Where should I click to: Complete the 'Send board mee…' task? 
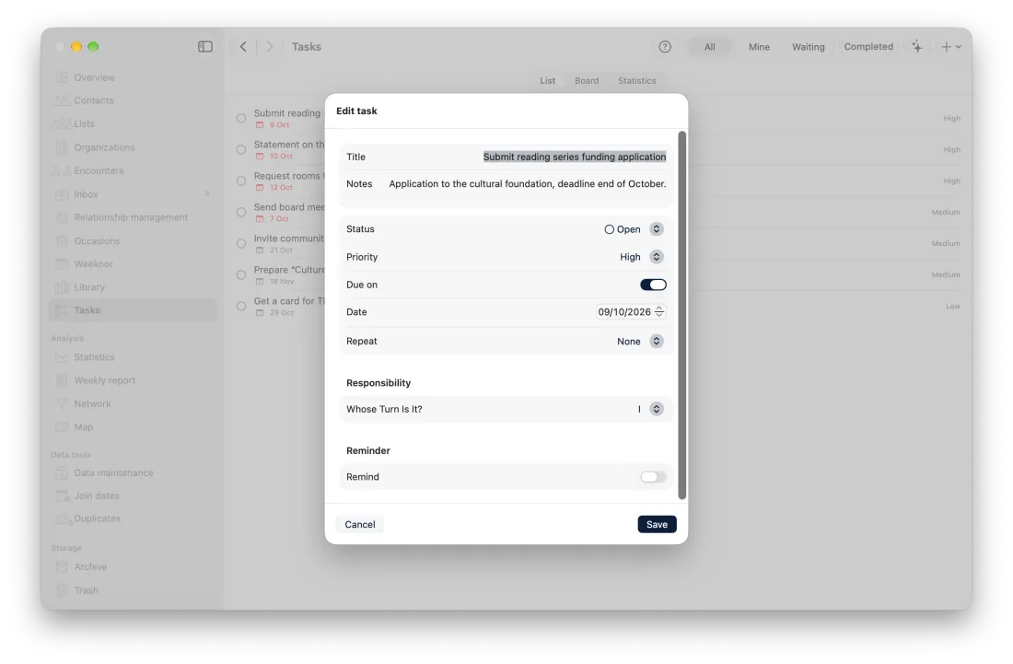[x=241, y=213]
